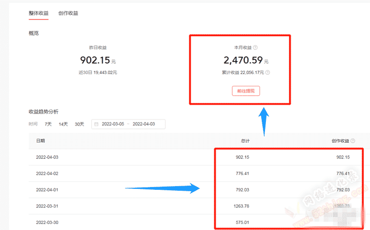Click 创作收益 value 776.41 in second row
This screenshot has width=370, height=230.
point(343,174)
